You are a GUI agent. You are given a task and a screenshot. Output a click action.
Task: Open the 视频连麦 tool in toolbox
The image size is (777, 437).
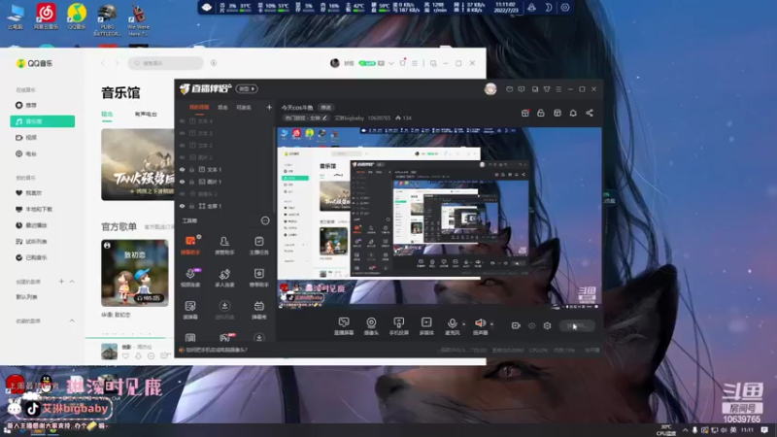click(190, 278)
